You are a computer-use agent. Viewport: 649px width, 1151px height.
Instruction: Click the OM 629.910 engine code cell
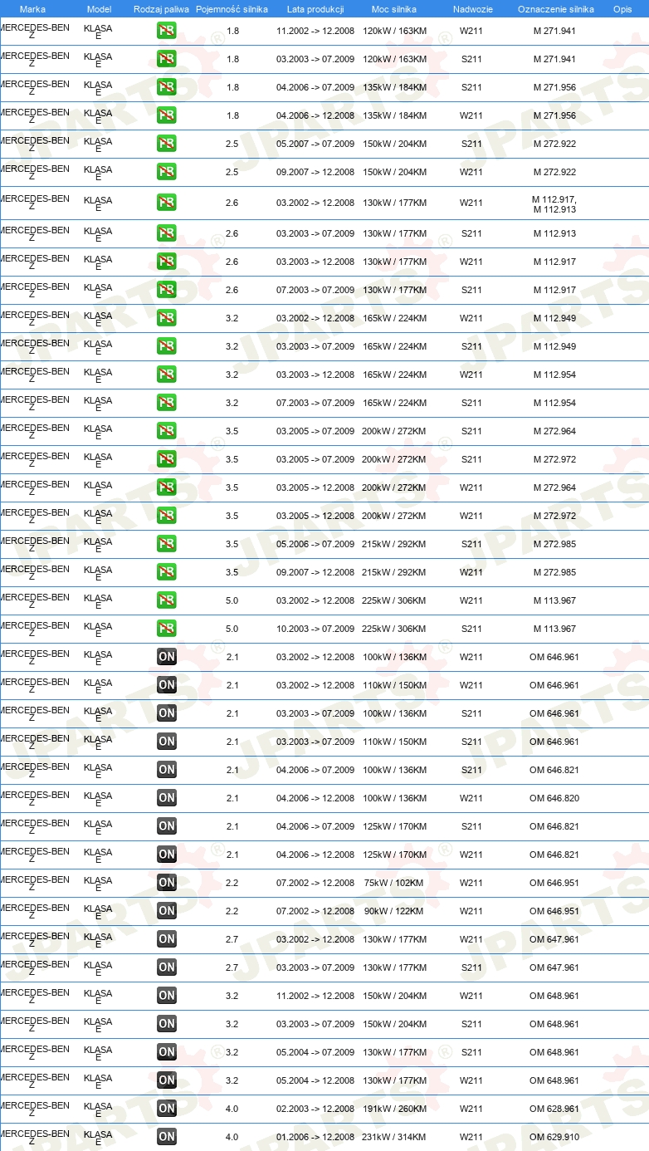[554, 1137]
